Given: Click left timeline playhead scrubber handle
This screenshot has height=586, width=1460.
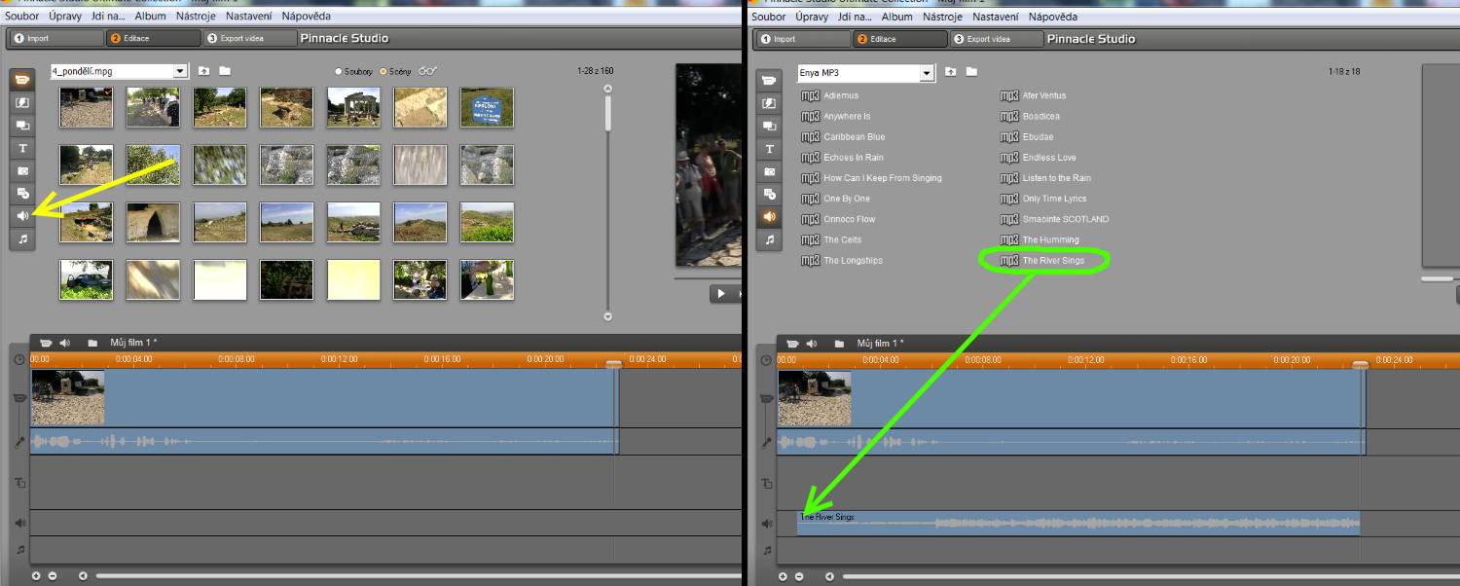Looking at the screenshot, I should (614, 364).
